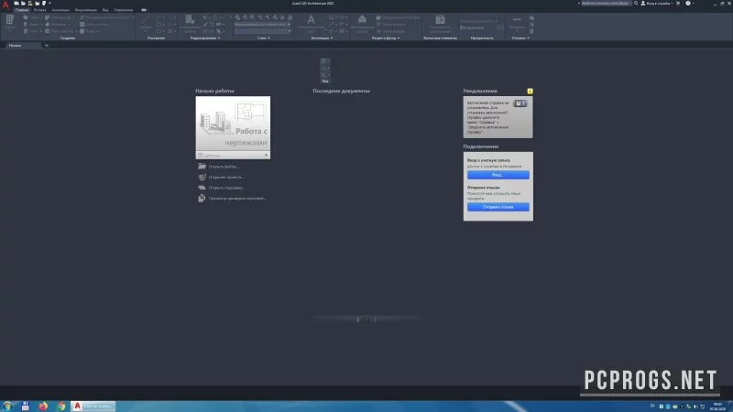Click the search help input field
This screenshot has height=412, width=733.
pos(606,4)
